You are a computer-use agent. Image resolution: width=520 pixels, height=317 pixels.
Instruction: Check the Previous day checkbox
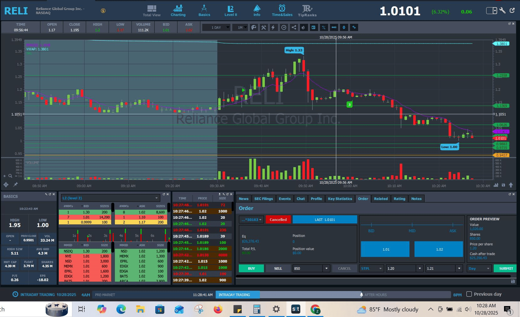(x=469, y=294)
